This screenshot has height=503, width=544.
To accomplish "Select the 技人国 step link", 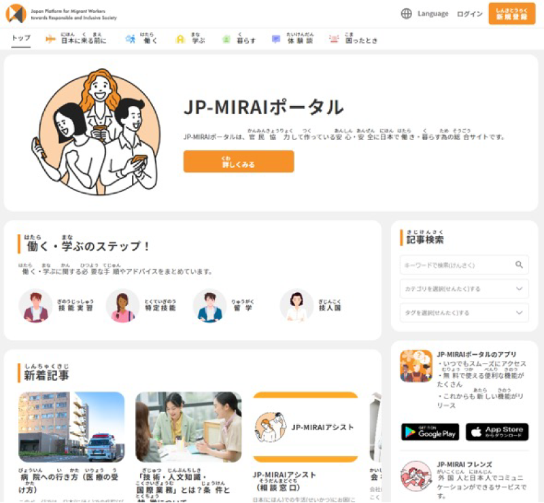I will tap(330, 306).
